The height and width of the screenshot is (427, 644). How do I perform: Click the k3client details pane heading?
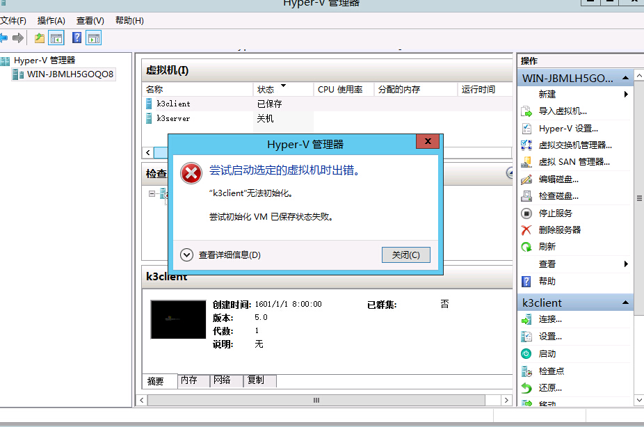(x=166, y=277)
